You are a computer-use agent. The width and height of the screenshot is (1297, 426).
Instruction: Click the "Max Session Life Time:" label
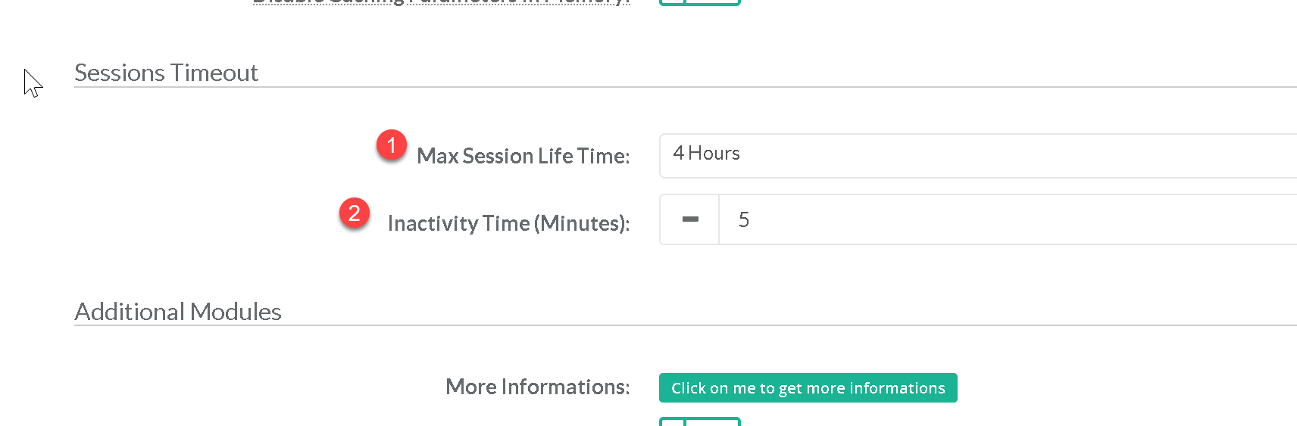point(523,156)
